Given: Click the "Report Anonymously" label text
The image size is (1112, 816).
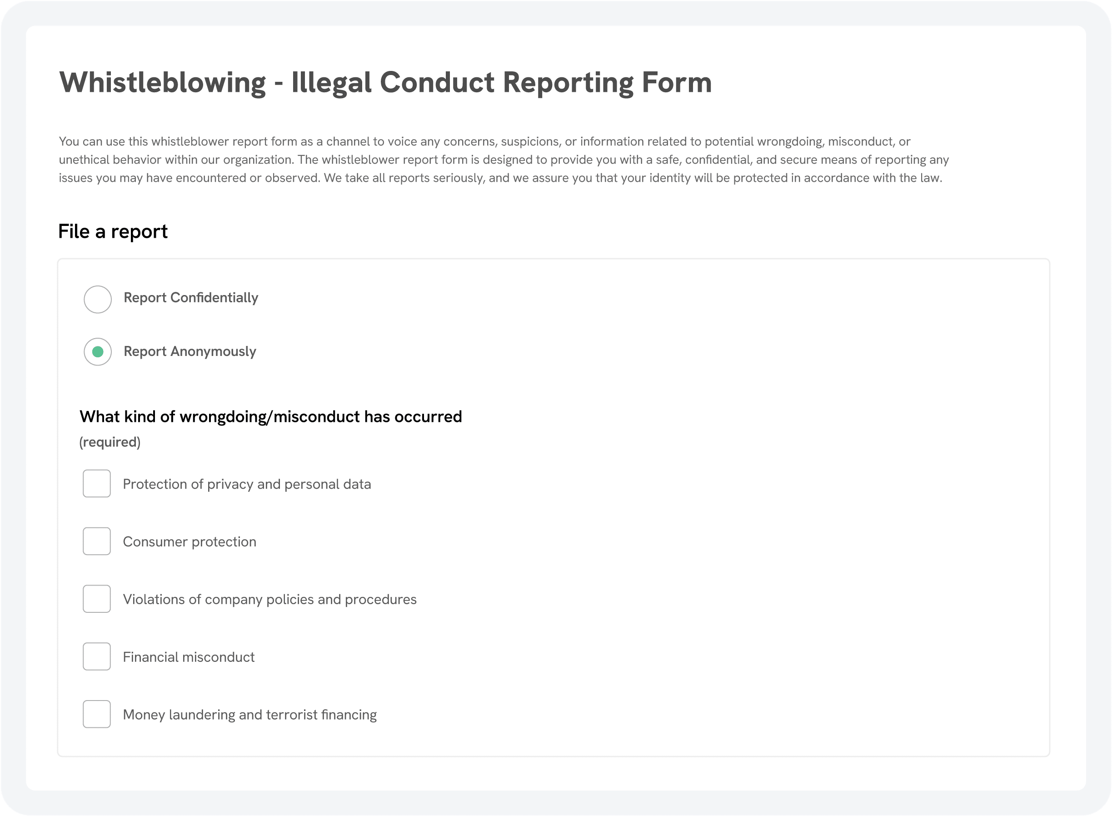Looking at the screenshot, I should 189,352.
